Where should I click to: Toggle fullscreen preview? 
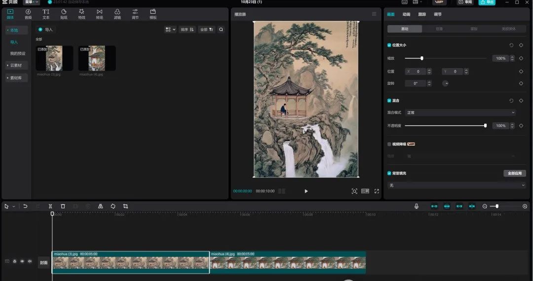(377, 191)
